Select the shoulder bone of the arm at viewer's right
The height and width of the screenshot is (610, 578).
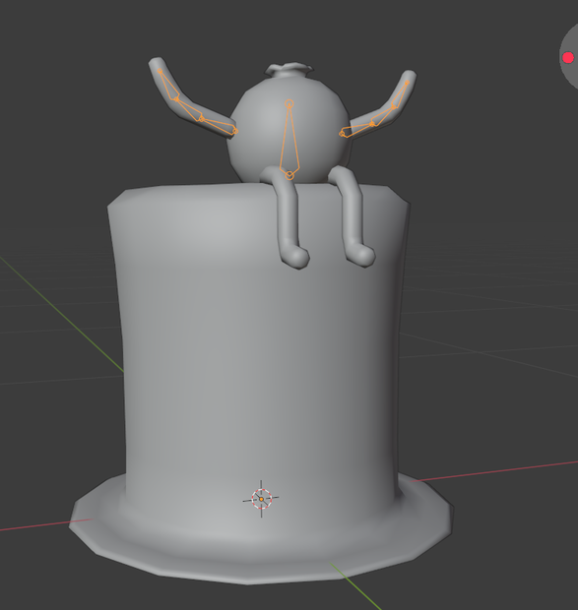[356, 129]
